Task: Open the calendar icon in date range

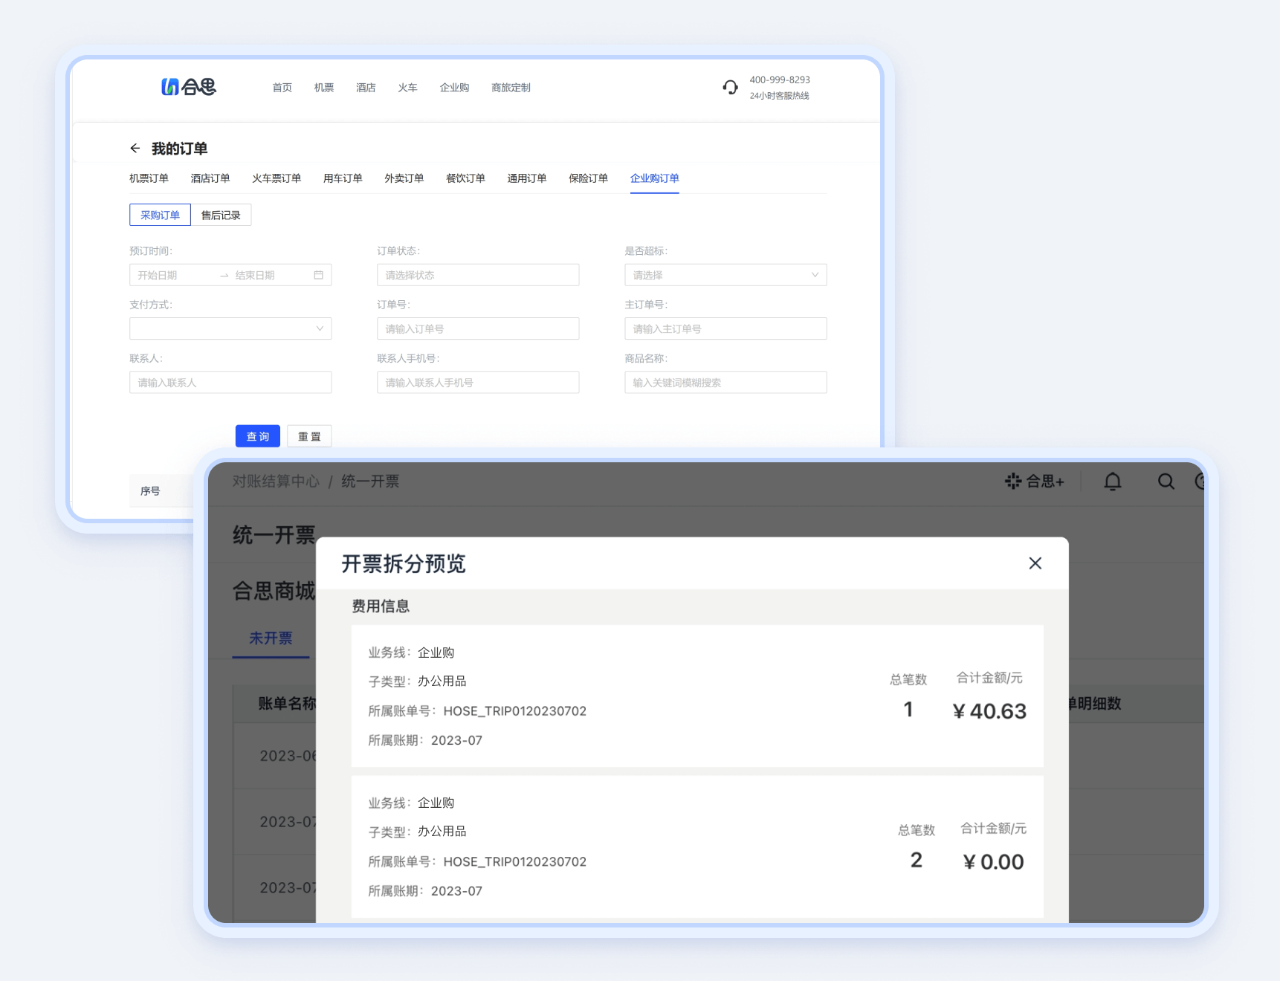Action: pyautogui.click(x=318, y=275)
